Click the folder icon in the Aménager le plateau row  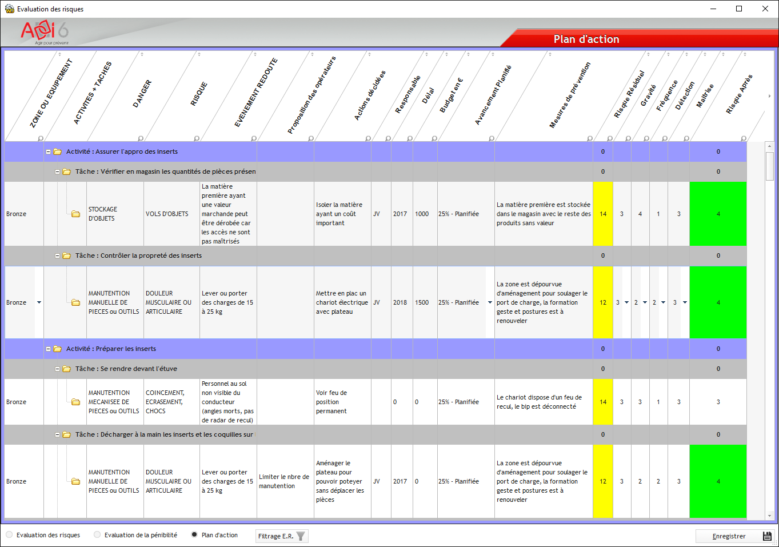point(76,482)
